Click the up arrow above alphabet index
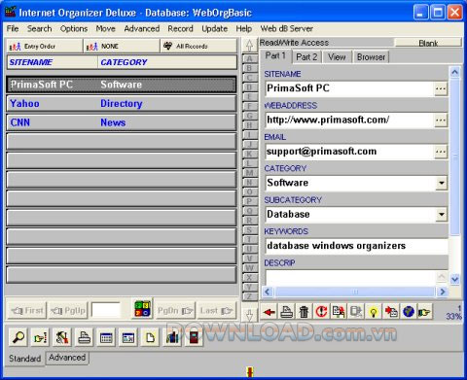The image size is (467, 380). pyautogui.click(x=249, y=46)
